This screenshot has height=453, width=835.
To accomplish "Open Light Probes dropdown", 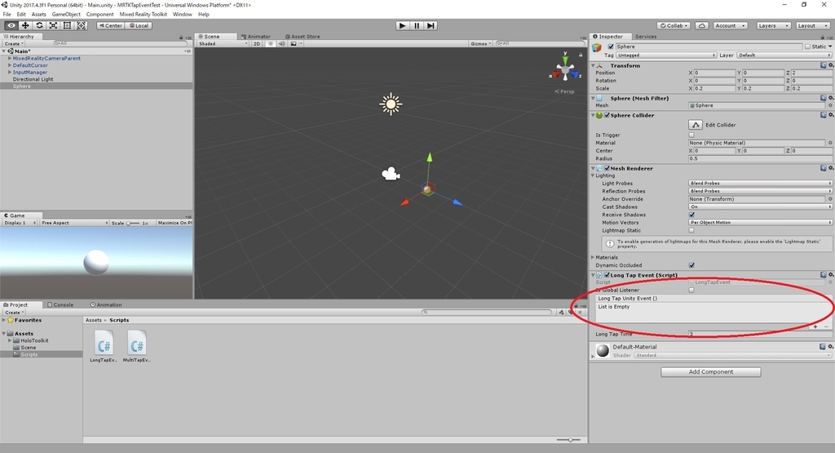I will click(761, 184).
